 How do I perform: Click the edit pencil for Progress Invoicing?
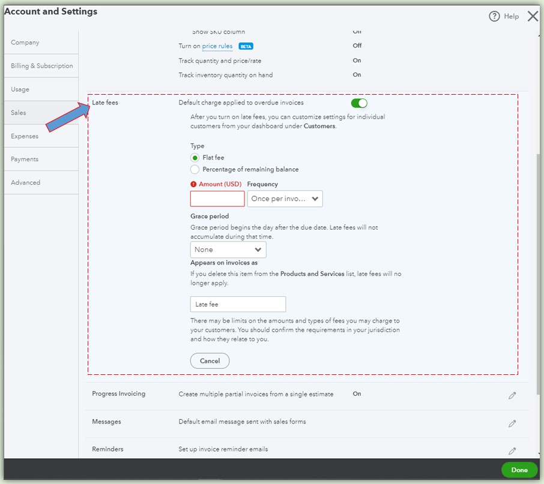click(512, 395)
